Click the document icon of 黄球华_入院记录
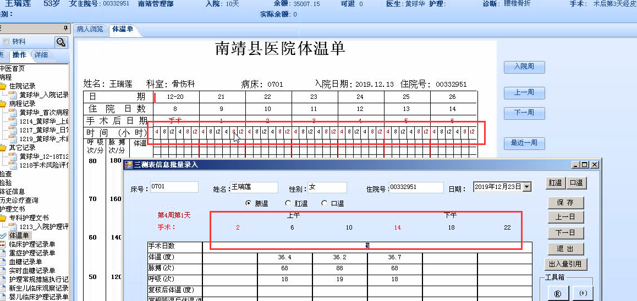 coord(13,95)
